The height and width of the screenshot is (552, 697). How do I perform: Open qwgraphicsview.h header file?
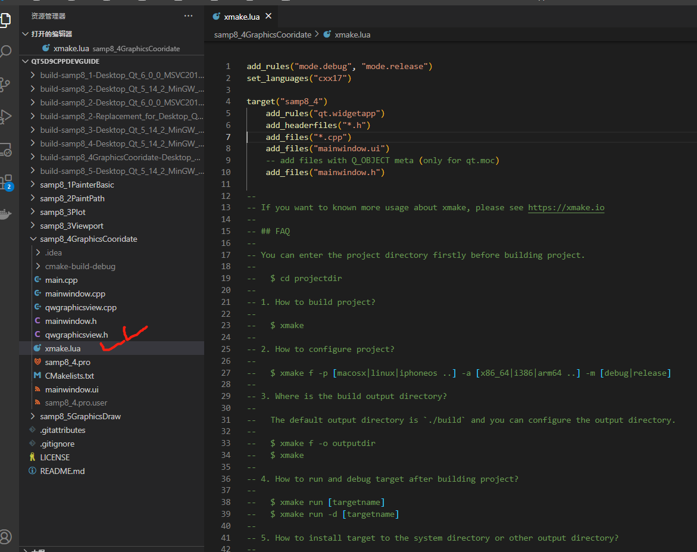coord(76,335)
